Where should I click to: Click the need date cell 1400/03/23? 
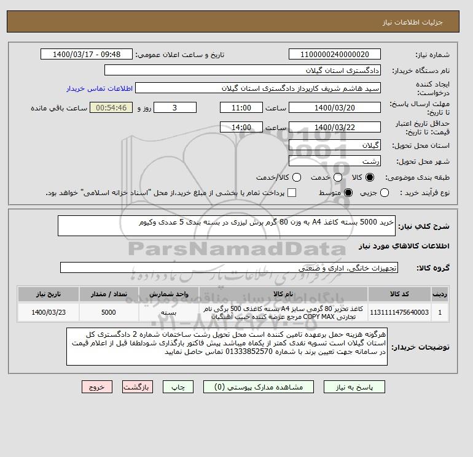(49, 312)
